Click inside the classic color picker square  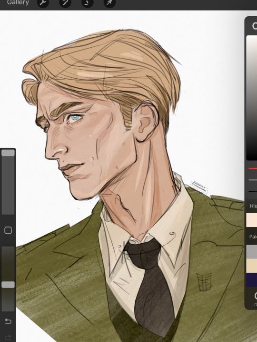(x=252, y=98)
